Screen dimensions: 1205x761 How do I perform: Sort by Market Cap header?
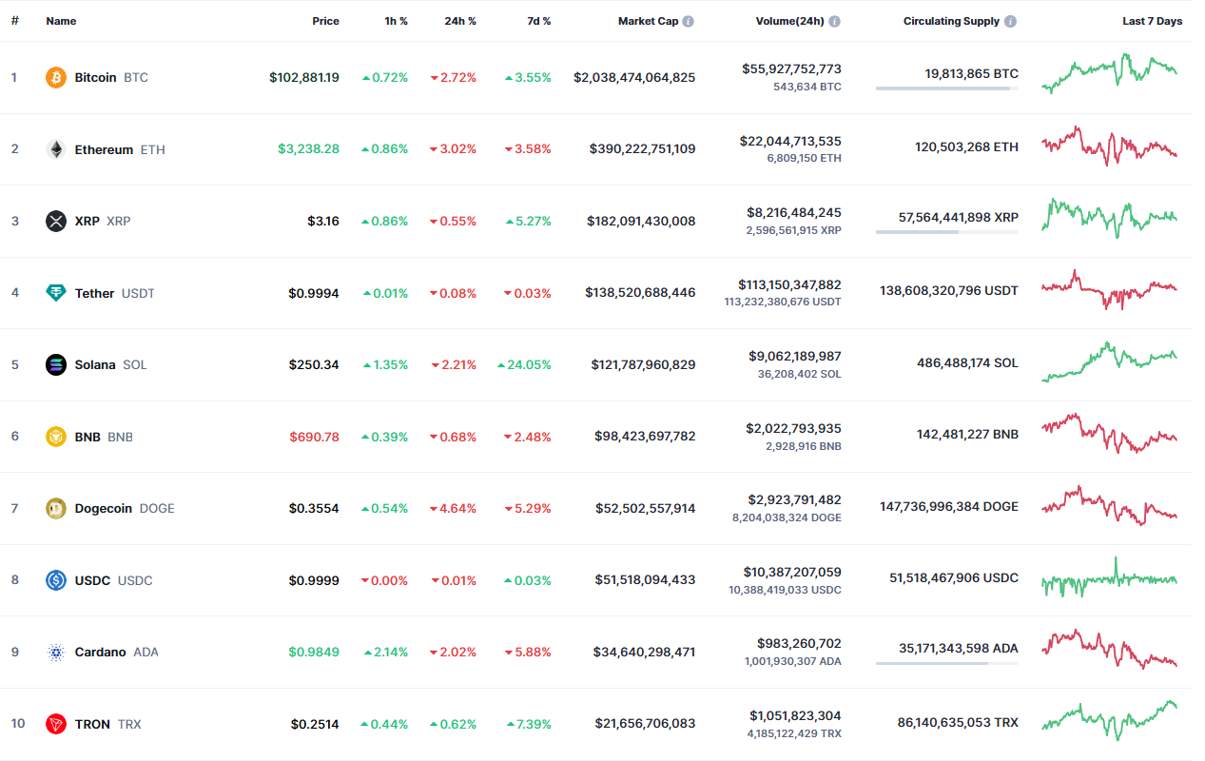tap(648, 21)
